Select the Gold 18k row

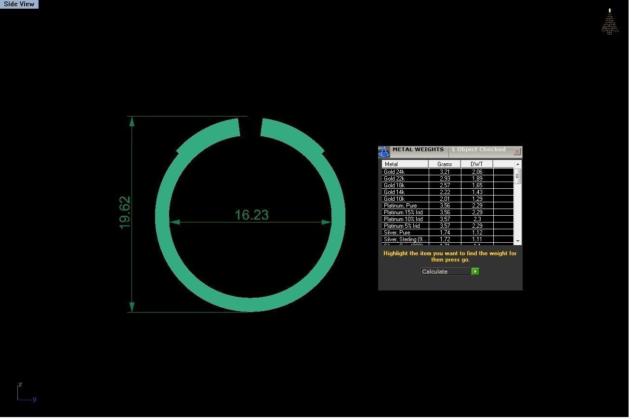[x=448, y=185]
